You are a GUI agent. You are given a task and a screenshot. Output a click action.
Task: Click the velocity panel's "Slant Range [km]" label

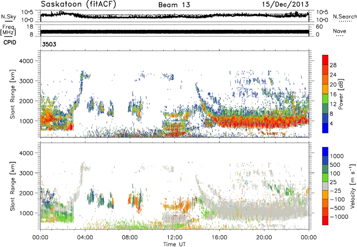coord(12,186)
